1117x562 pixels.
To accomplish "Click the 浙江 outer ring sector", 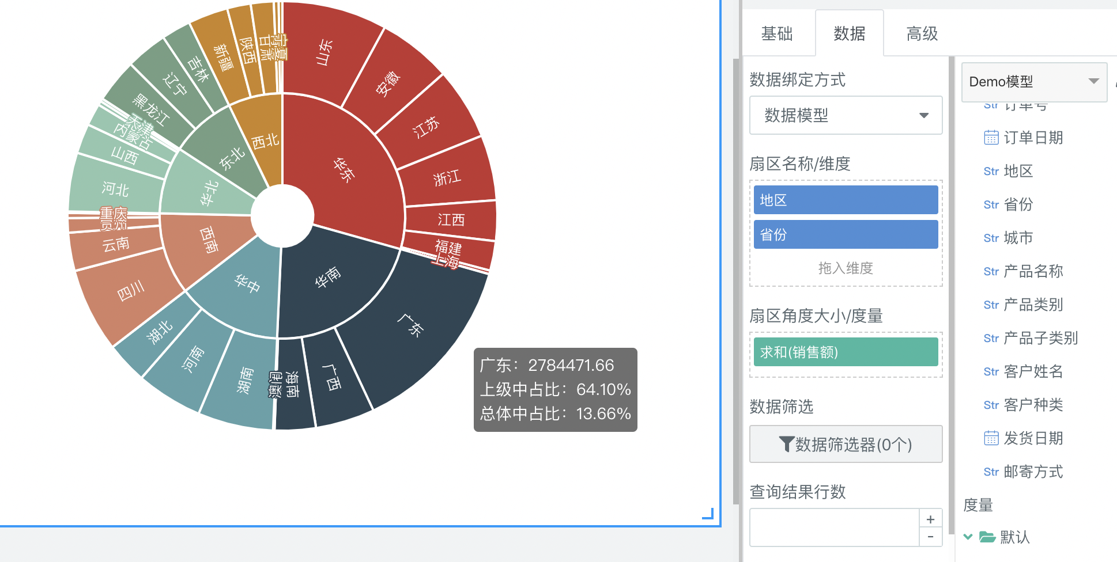I will point(447,178).
